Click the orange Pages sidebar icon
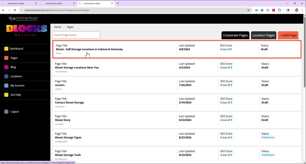Screen dimensions: 306x164 point(6,58)
